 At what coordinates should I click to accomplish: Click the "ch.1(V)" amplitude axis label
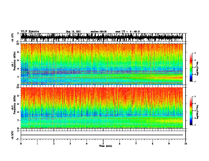point(13,37)
